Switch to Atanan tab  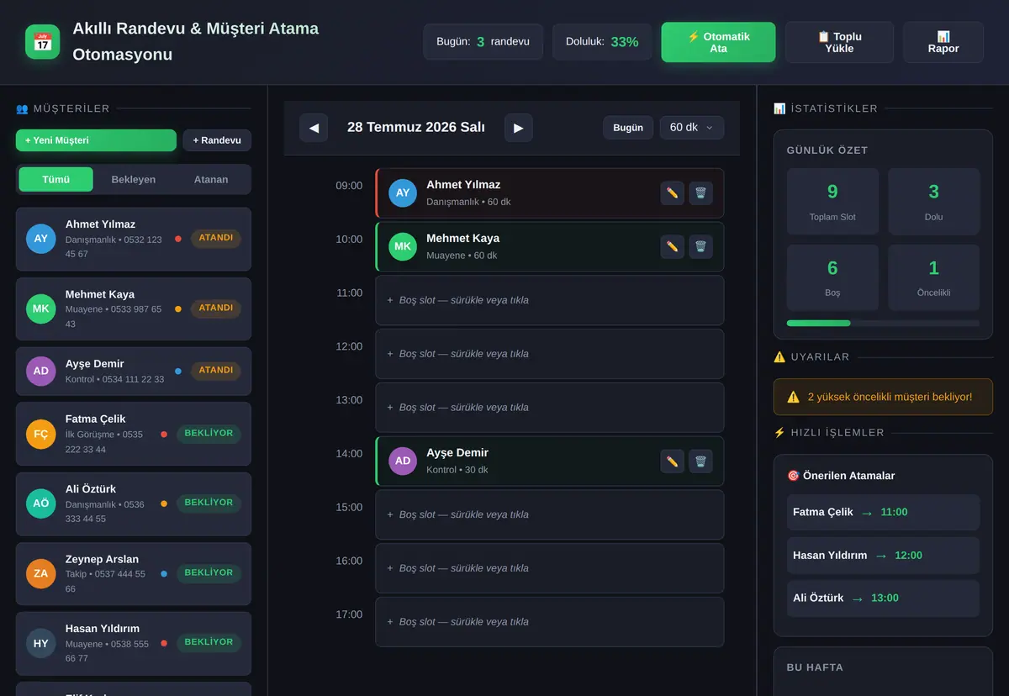[x=211, y=179]
